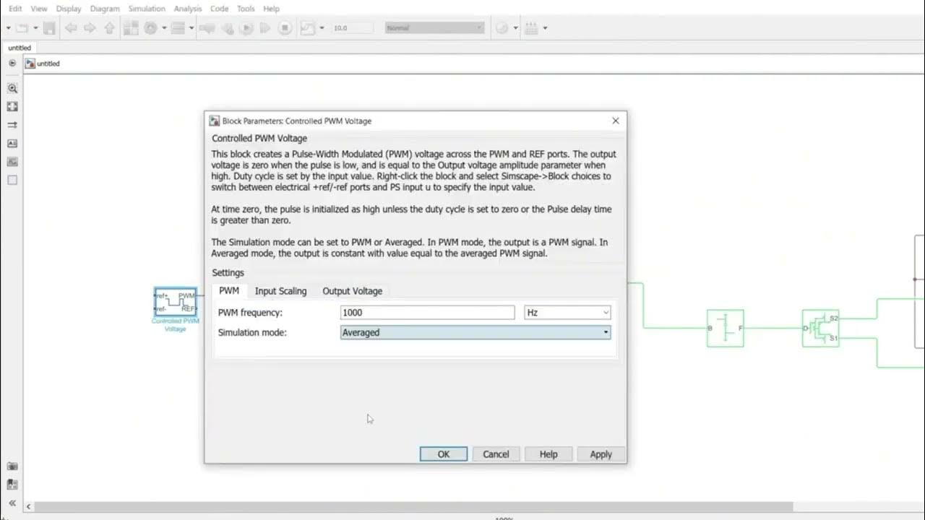This screenshot has width=925, height=520.
Task: Open the Build dropdown arrow
Action: 545,28
